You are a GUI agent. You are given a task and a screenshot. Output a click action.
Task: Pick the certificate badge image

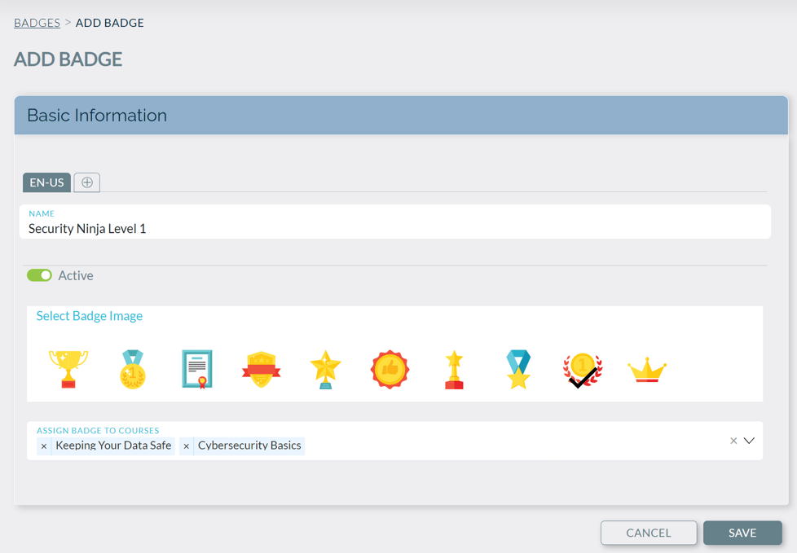[x=196, y=368]
